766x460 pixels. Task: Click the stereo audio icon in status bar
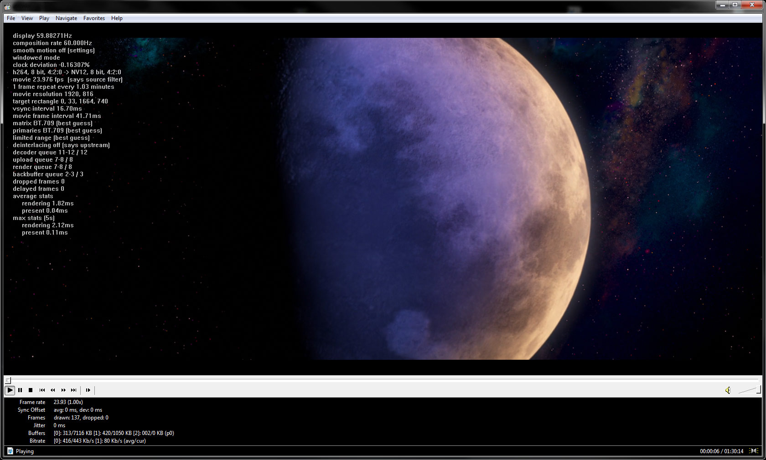(754, 451)
